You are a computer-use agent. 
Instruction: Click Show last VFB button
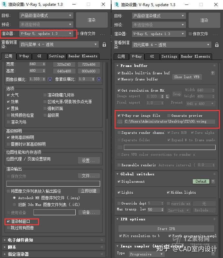click(187, 77)
